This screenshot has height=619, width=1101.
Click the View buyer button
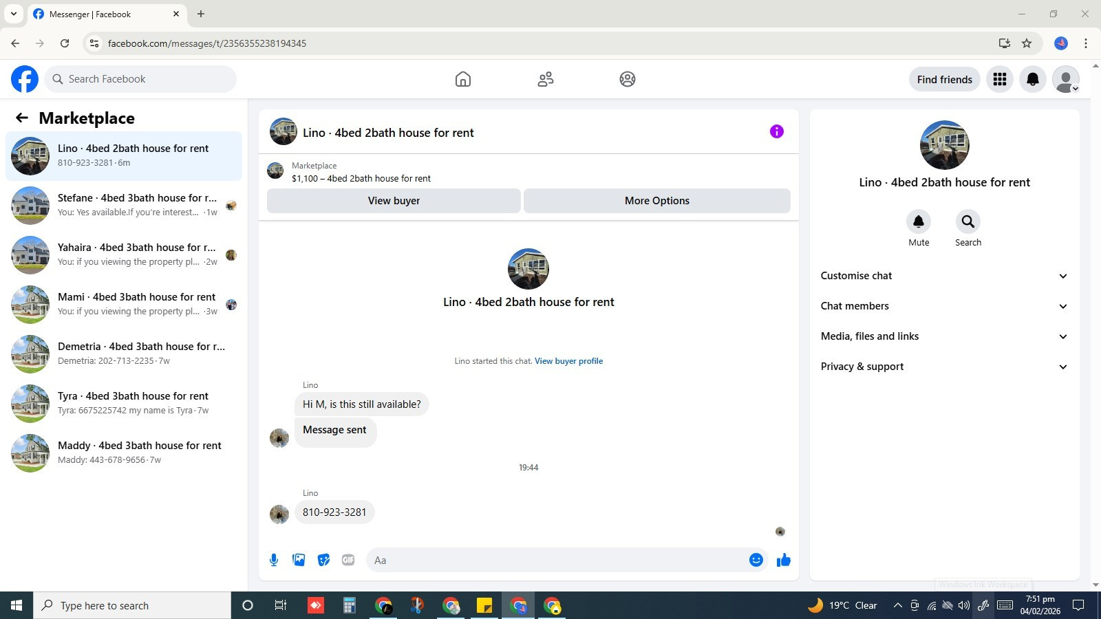pyautogui.click(x=394, y=201)
